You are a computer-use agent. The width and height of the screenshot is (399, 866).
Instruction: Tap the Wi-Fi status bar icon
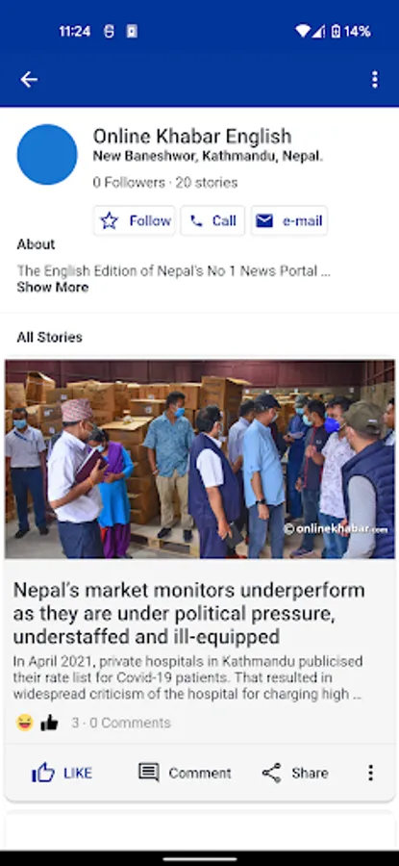pos(303,32)
